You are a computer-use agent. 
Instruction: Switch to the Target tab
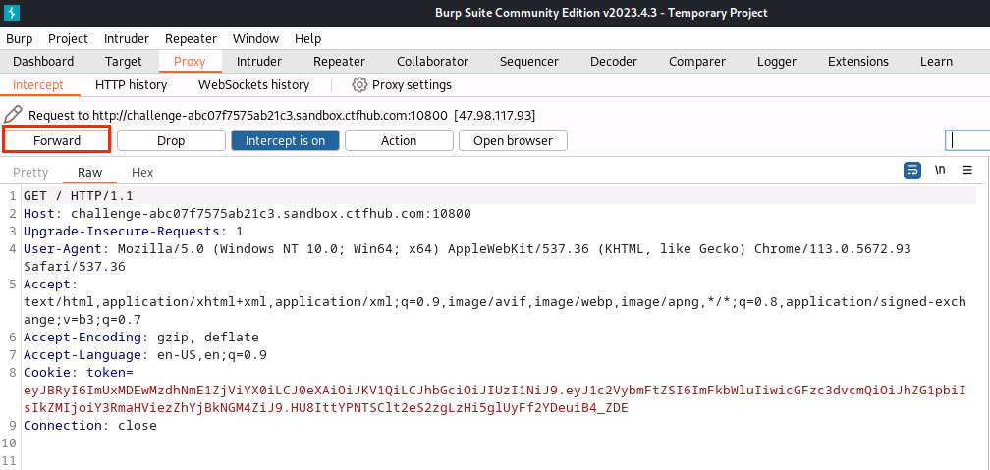coord(124,61)
